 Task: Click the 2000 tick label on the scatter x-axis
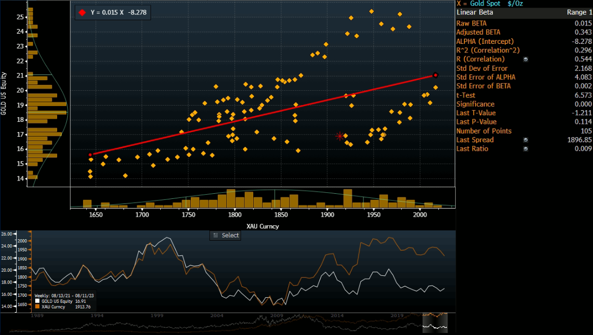(x=420, y=215)
